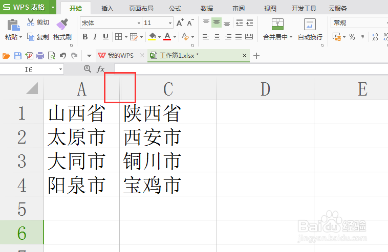Add a new document tab with plus
The height and width of the screenshot is (252, 388).
(x=256, y=56)
